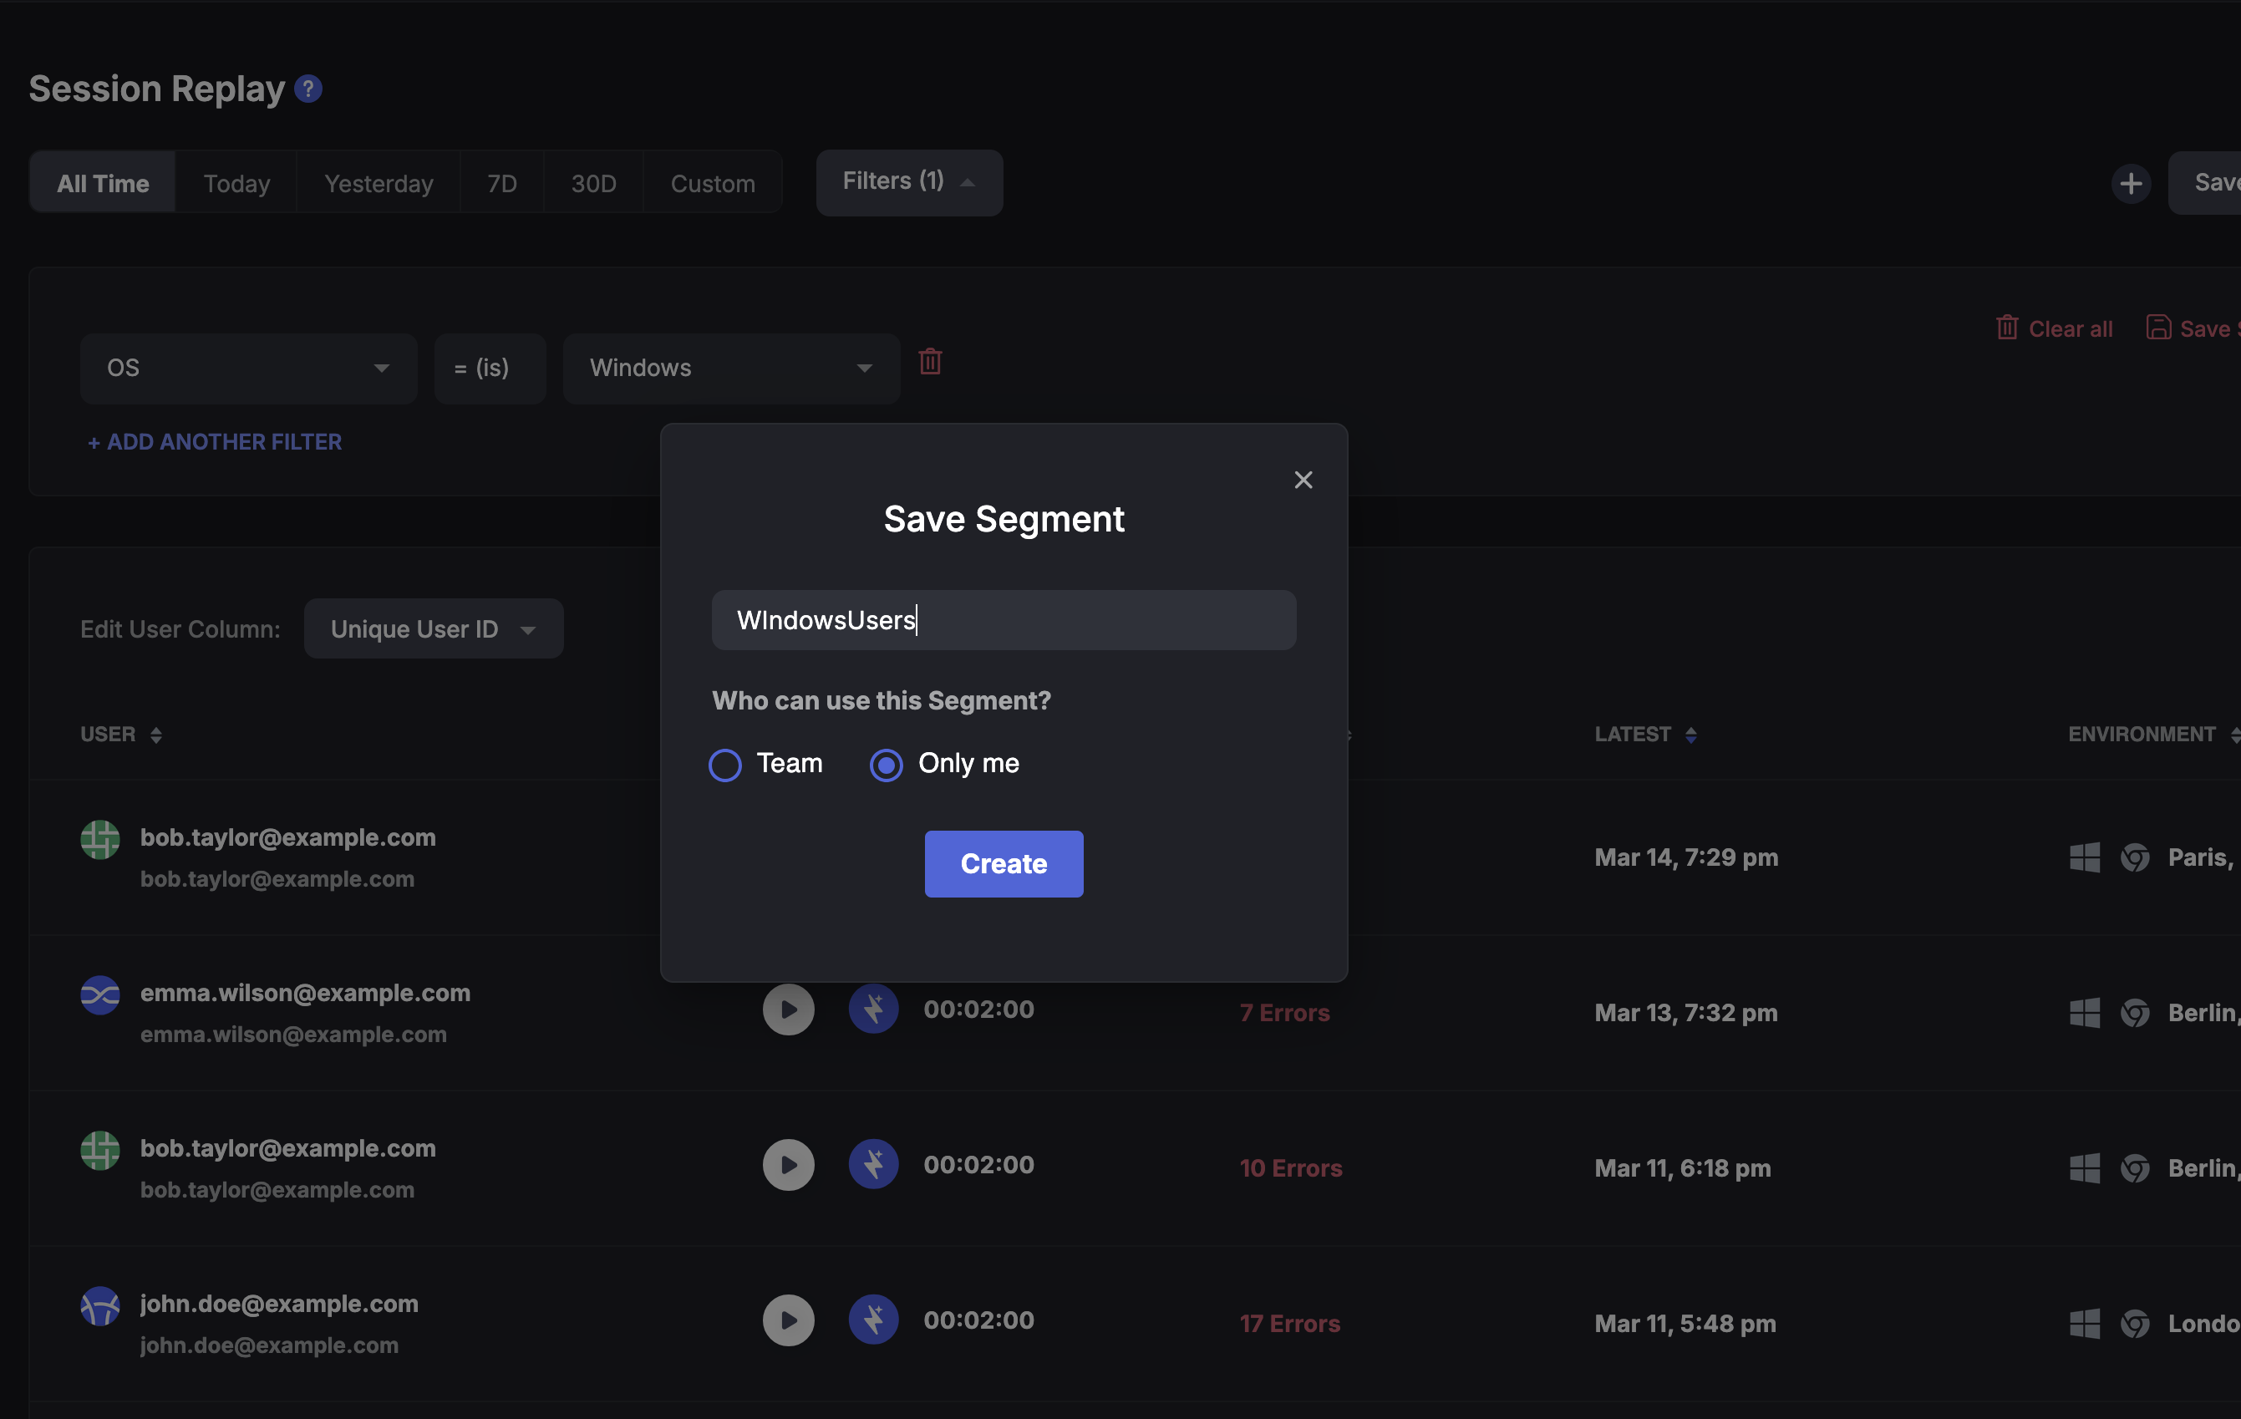Play emma.wilson's session recording
Screen dimensions: 2241x1419
point(788,1010)
